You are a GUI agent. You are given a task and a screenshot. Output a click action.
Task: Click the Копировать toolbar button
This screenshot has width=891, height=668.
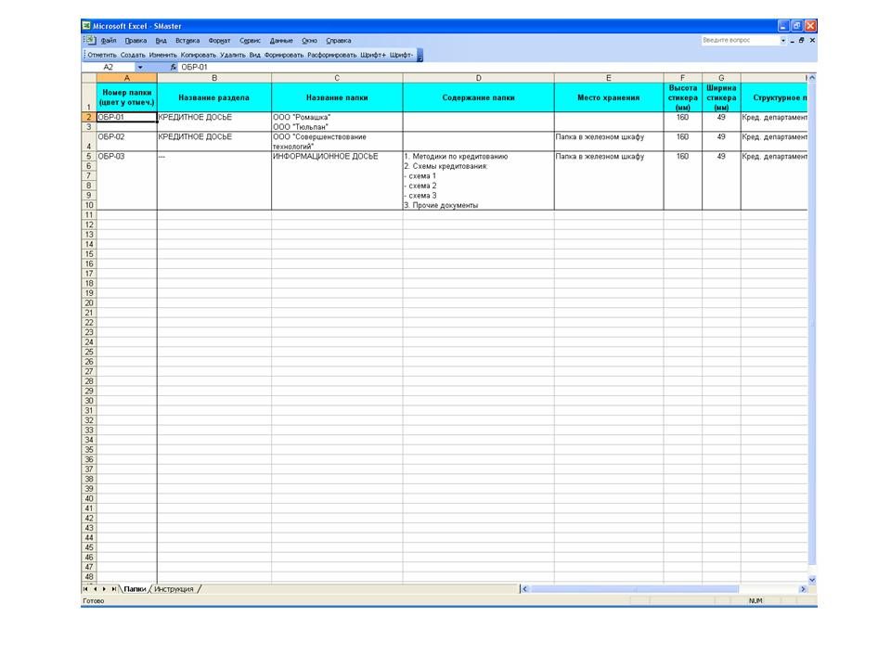[x=199, y=55]
